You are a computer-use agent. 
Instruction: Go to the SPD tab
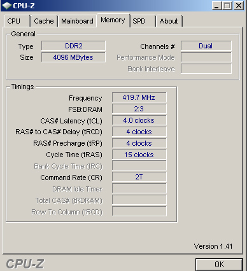[143, 21]
